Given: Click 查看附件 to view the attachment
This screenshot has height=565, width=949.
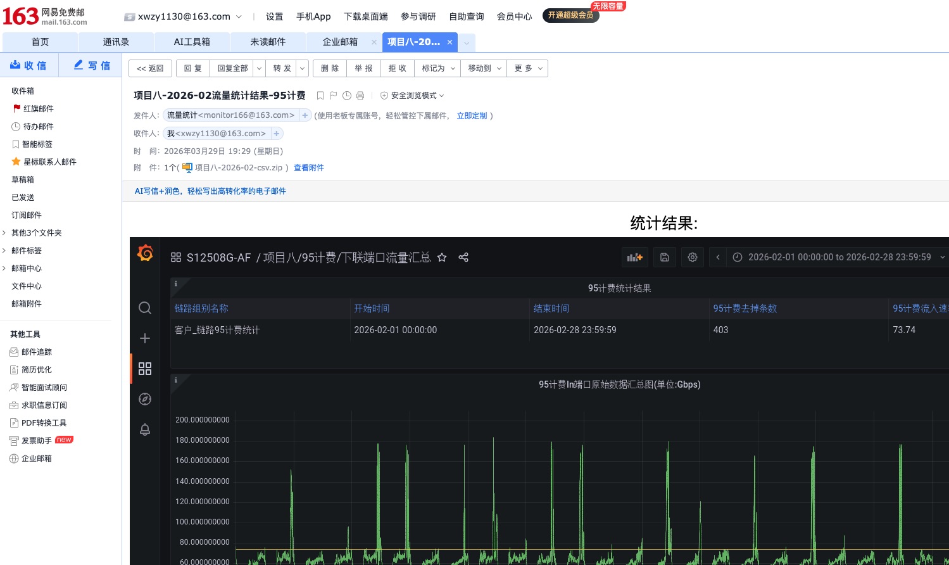Looking at the screenshot, I should (x=308, y=167).
